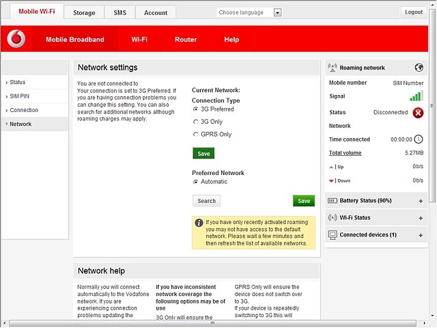Click the clock icon next to Time connected
Viewport: 437px width, 328px height.
[419, 139]
